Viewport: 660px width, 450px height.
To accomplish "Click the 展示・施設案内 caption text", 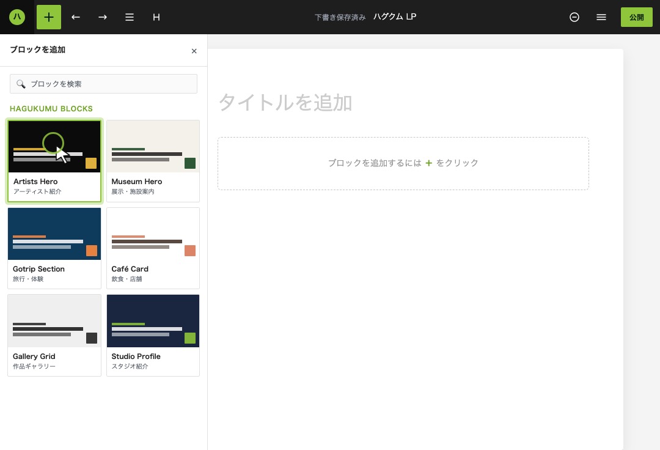I will point(133,191).
